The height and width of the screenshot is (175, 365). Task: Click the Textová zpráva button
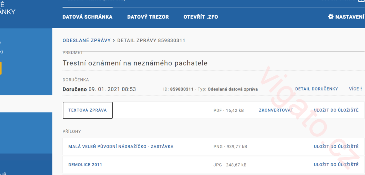(x=88, y=110)
